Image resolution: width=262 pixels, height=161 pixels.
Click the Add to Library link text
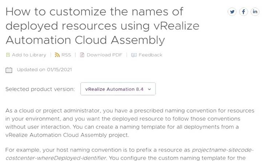point(29,55)
